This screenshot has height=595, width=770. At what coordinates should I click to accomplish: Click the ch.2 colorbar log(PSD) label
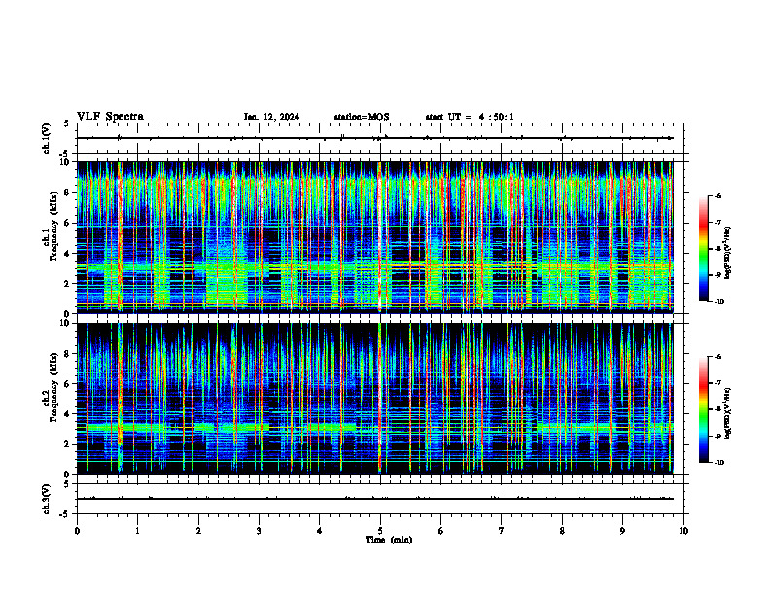tap(728, 413)
